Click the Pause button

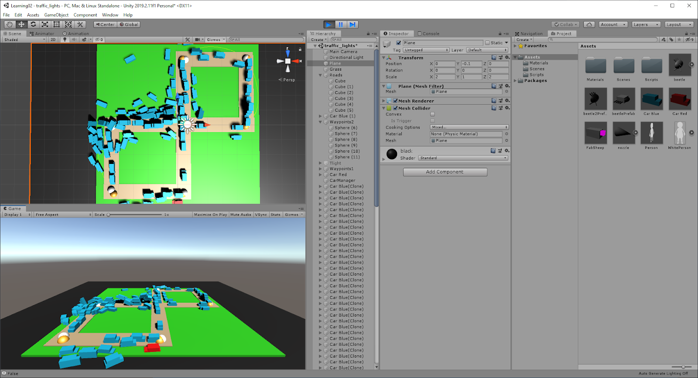(x=341, y=24)
